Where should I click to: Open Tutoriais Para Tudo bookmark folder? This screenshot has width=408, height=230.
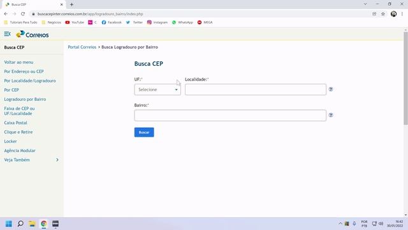click(x=20, y=22)
